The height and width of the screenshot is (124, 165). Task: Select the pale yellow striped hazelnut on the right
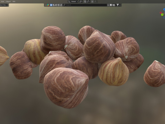[114, 72]
